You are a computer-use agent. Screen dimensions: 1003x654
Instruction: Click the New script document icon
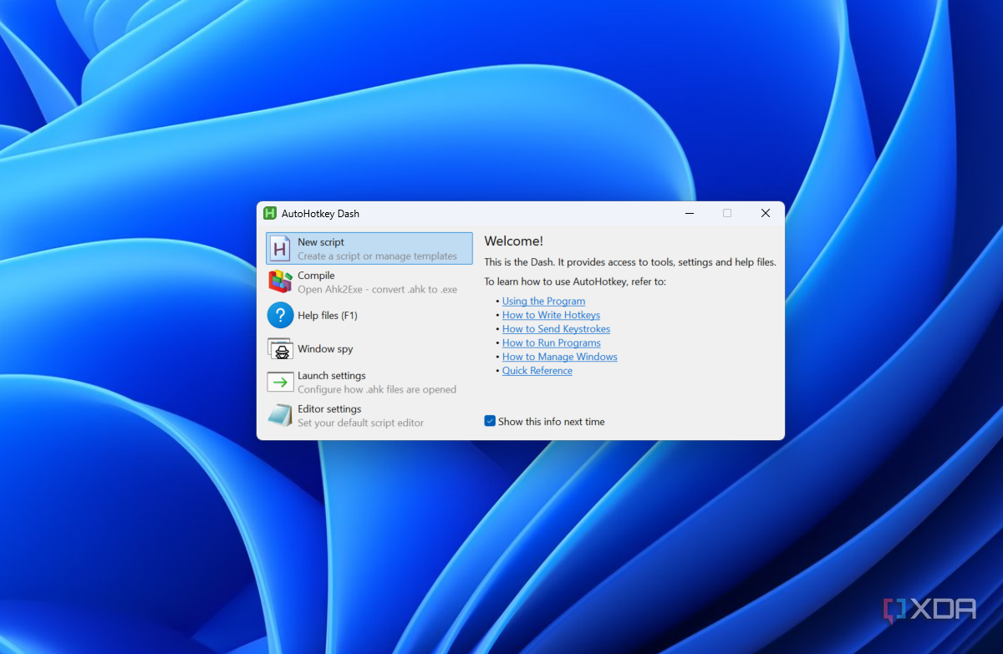point(280,249)
